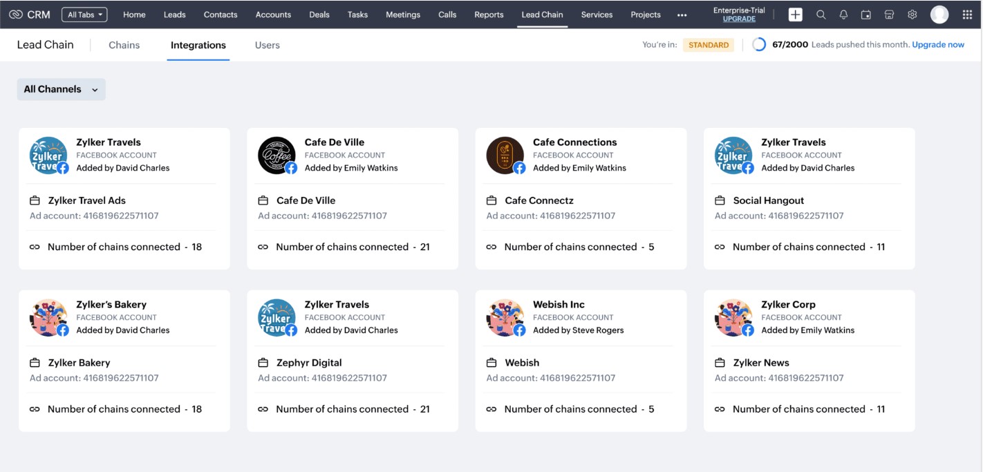Screen dimensions: 983x472
Task: Open the Tasks tab
Action: [x=357, y=15]
